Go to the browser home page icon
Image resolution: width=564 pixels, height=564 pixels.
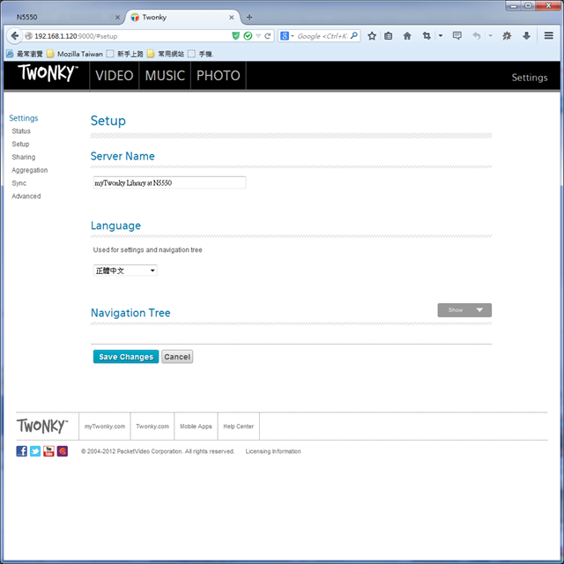click(x=407, y=36)
